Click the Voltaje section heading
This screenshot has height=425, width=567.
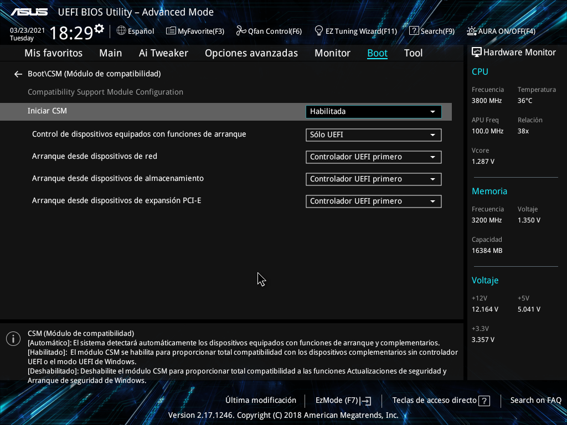(485, 281)
